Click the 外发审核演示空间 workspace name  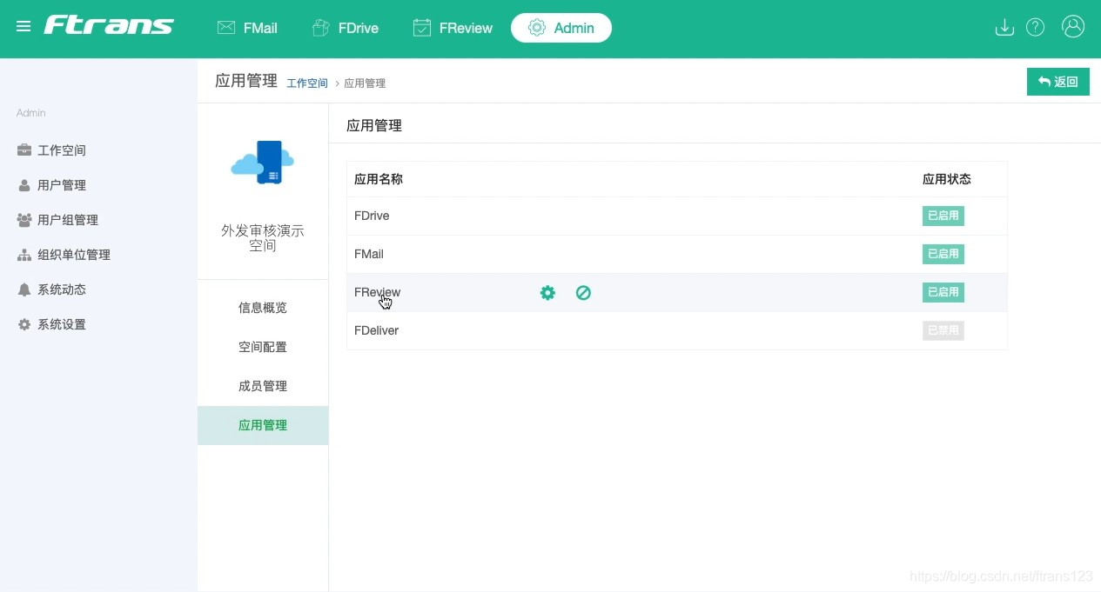(263, 238)
